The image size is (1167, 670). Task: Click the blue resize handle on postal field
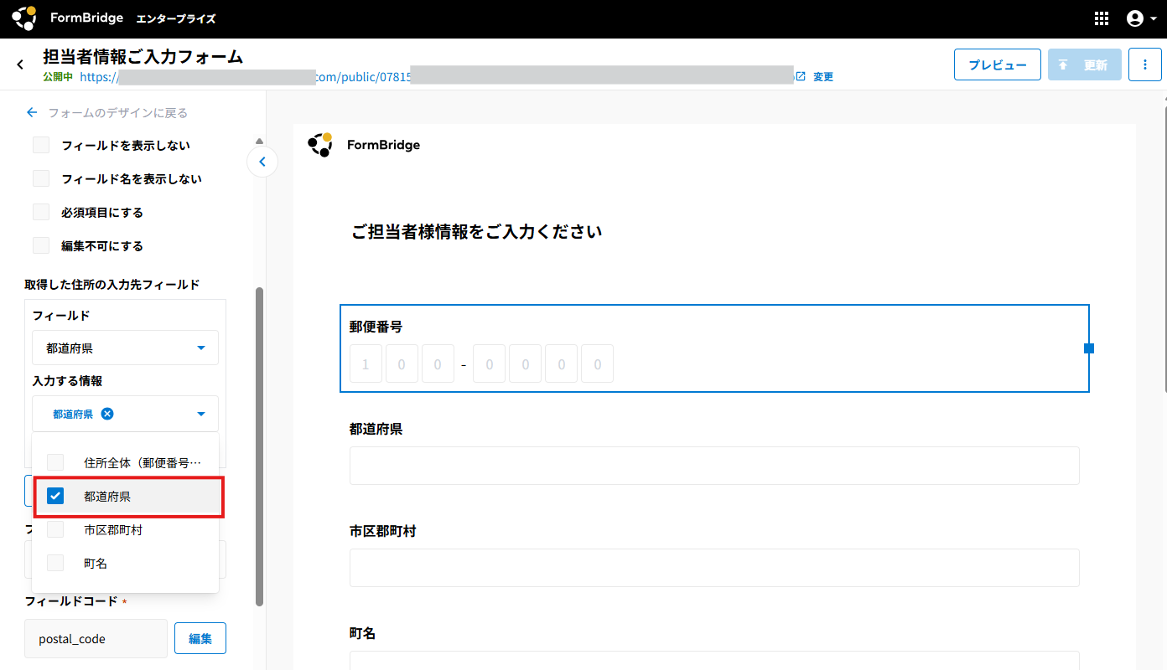click(x=1089, y=348)
